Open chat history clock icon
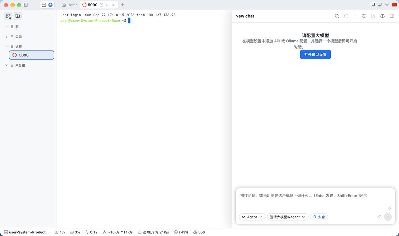The width and height of the screenshot is (399, 236). coord(364,16)
